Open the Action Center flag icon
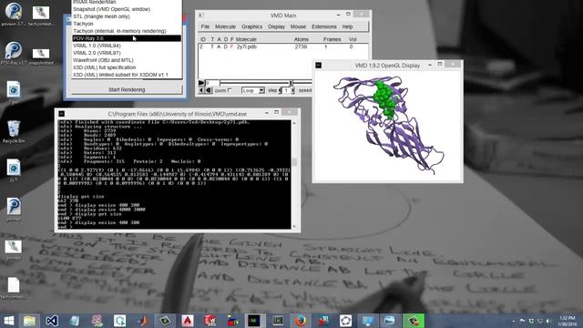This screenshot has height=328, width=583. (x=522, y=321)
